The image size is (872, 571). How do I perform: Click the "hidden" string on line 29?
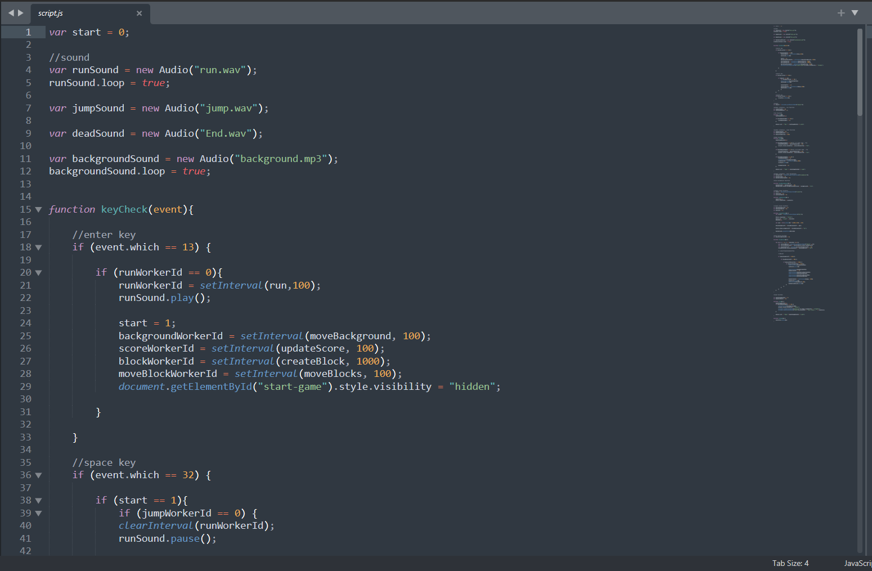pos(472,386)
